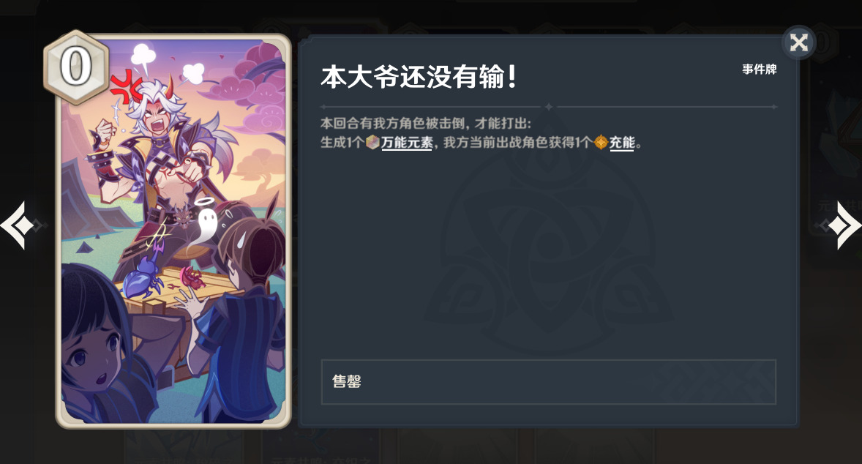862x464 pixels.
Task: Go to the next card with right arrow
Action: click(842, 225)
